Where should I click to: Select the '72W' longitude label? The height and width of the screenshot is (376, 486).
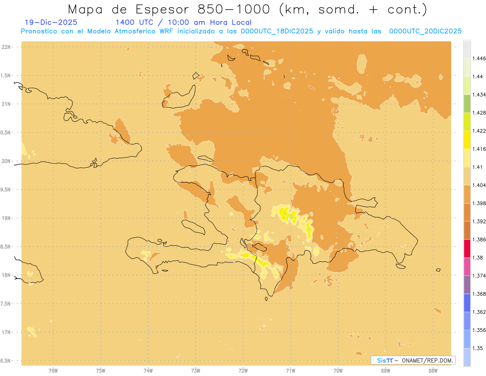[243, 371]
